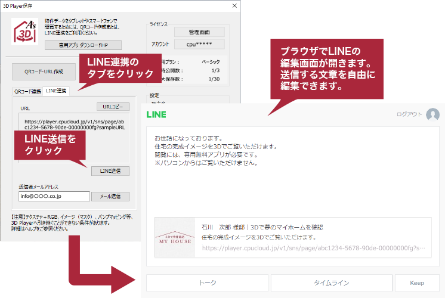Click the LINE送信 button
The image size is (445, 298).
click(110, 171)
